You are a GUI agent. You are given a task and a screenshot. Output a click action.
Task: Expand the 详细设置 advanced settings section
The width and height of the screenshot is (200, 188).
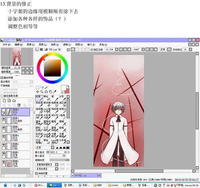(36, 173)
